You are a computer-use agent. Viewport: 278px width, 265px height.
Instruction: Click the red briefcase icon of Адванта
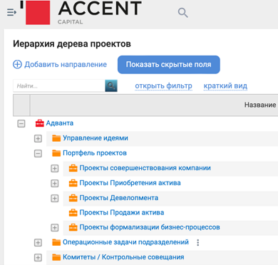point(39,123)
